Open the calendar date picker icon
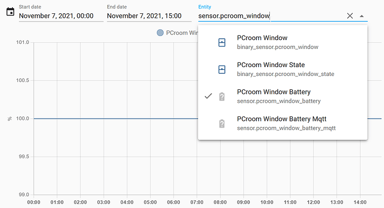Image resolution: width=384 pixels, height=208 pixels. pyautogui.click(x=10, y=12)
